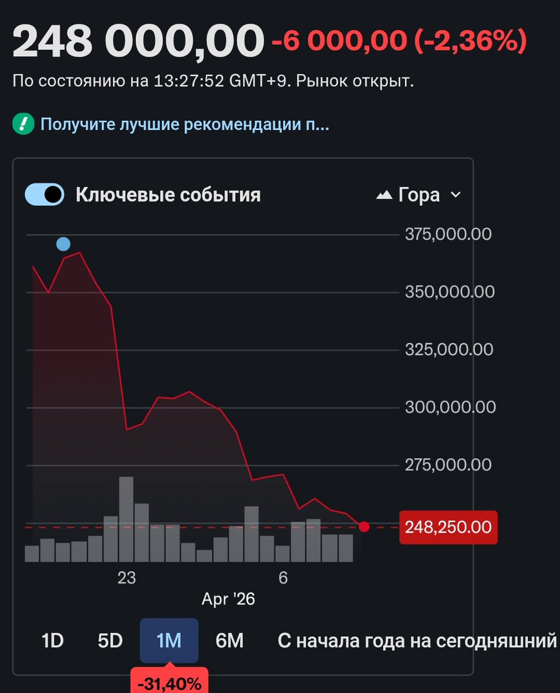560x693 pixels.
Task: Click the 275,000.00 axis label
Action: click(448, 464)
